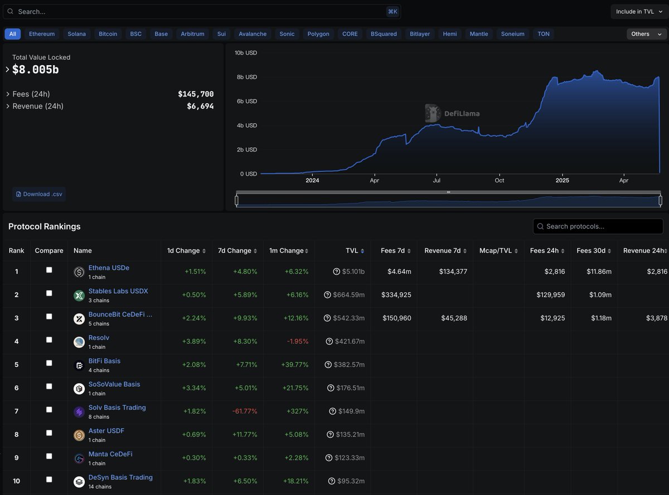This screenshot has width=669, height=495.
Task: Expand the Revenue (24h) row
Action: point(7,106)
